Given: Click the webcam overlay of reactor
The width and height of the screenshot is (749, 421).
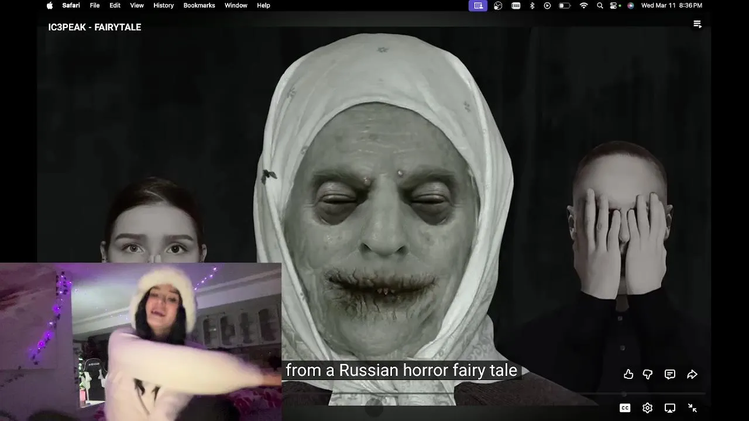Looking at the screenshot, I should click(140, 341).
